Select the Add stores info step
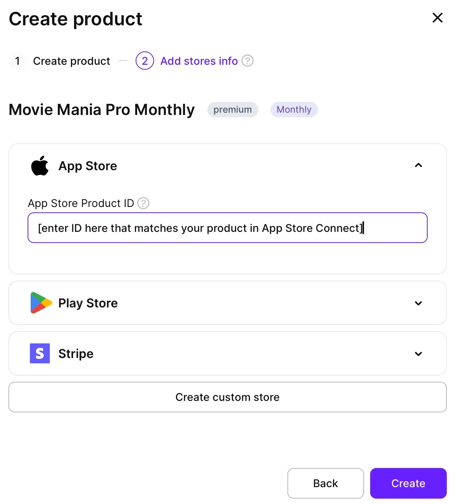This screenshot has height=504, width=456. [x=199, y=61]
